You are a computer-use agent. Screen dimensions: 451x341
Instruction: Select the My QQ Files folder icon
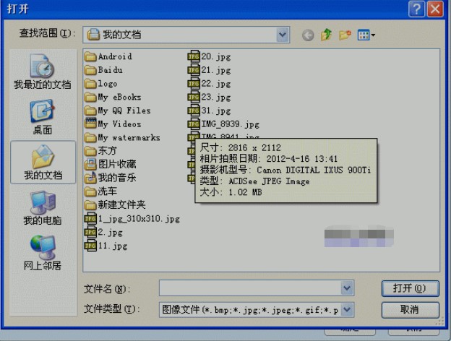90,111
